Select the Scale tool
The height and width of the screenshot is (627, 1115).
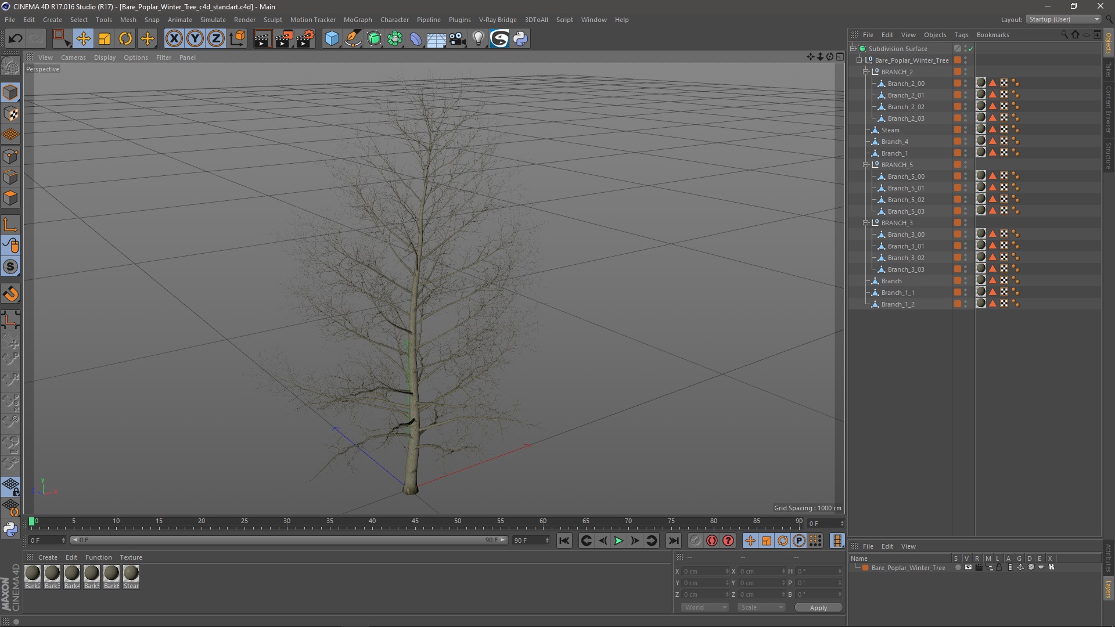click(x=105, y=39)
